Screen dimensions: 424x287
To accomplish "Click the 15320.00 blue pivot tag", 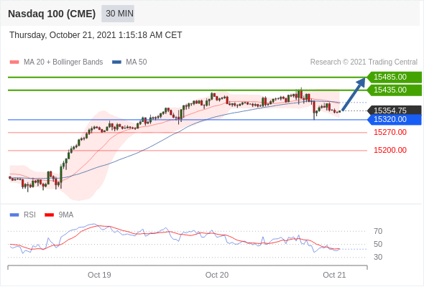I will coord(395,120).
